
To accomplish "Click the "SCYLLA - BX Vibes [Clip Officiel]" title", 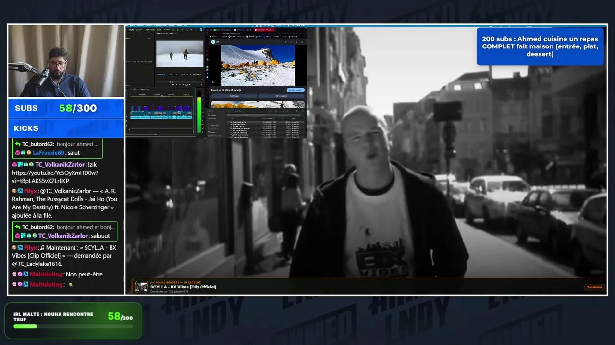I will click(183, 287).
